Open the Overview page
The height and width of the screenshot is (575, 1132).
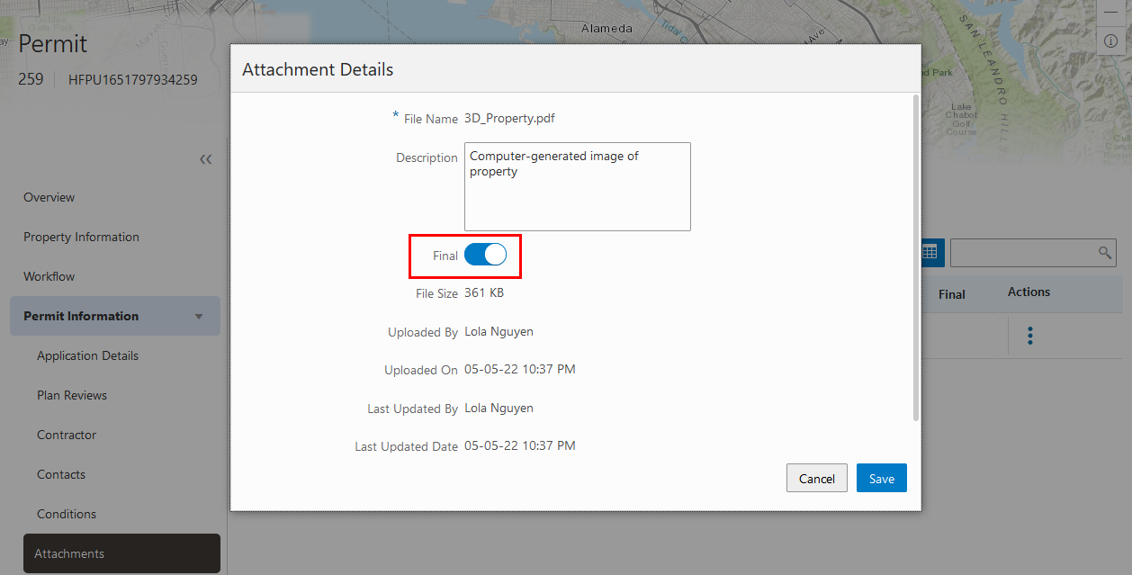click(x=49, y=197)
